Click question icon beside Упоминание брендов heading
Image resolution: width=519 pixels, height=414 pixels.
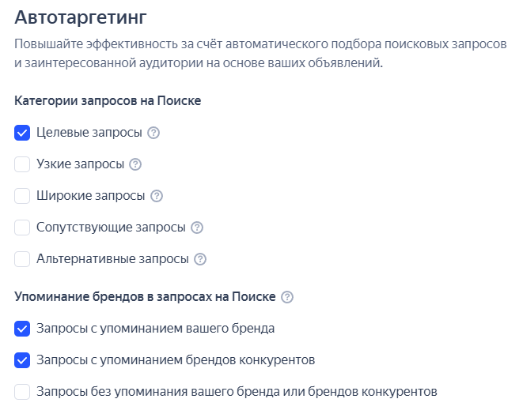(287, 297)
